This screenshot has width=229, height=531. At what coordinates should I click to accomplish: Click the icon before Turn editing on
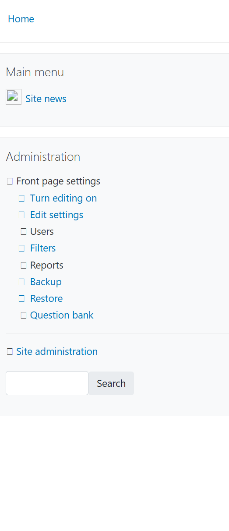click(21, 198)
